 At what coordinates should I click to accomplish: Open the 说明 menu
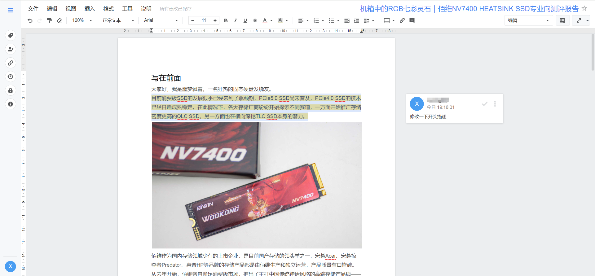[x=146, y=9]
